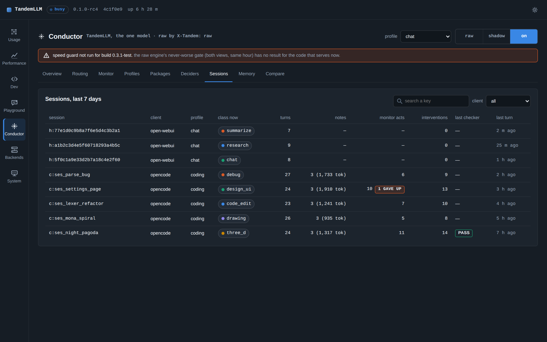The height and width of the screenshot is (342, 547).
Task: Open the Playground chat section
Action: point(14,106)
